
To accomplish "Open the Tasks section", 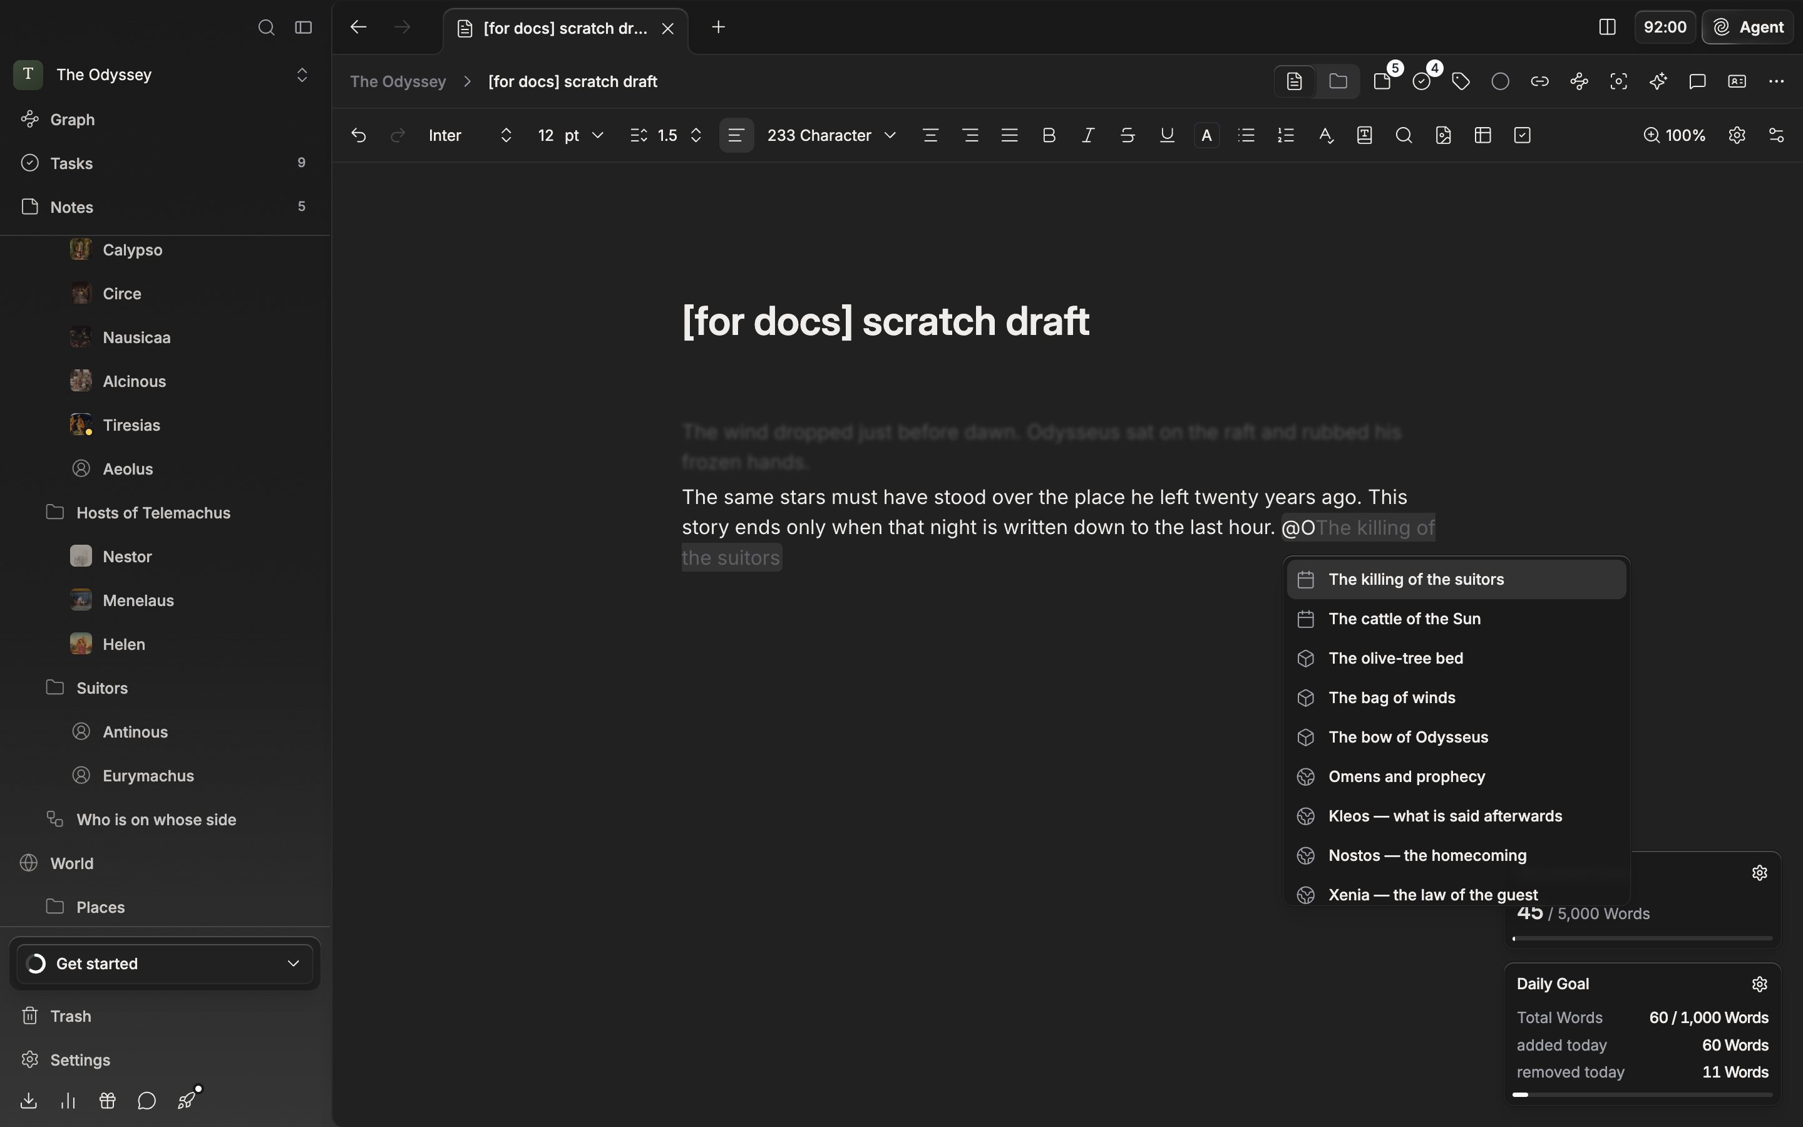I will coord(165,163).
